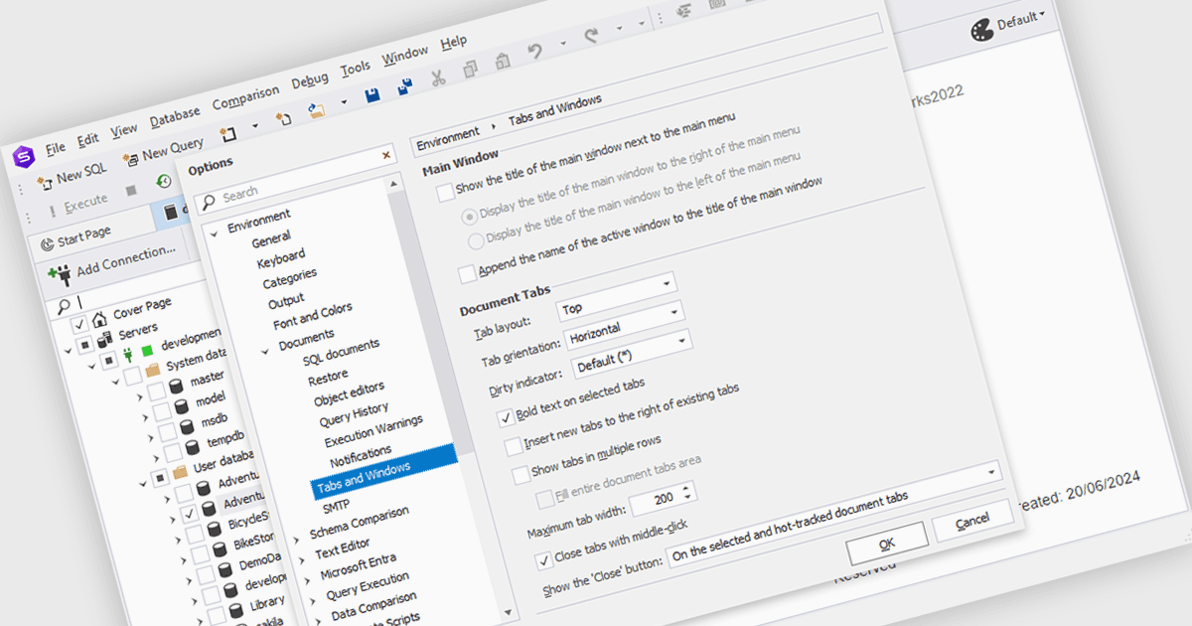Click the history clock icon beside Stop
Viewport: 1192px width, 626px height.
[165, 182]
